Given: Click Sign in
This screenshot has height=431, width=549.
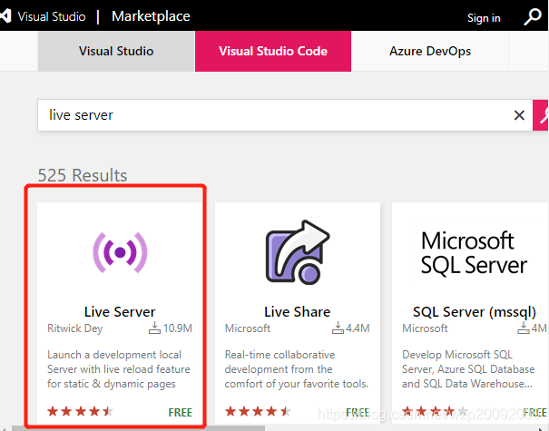Looking at the screenshot, I should (484, 18).
